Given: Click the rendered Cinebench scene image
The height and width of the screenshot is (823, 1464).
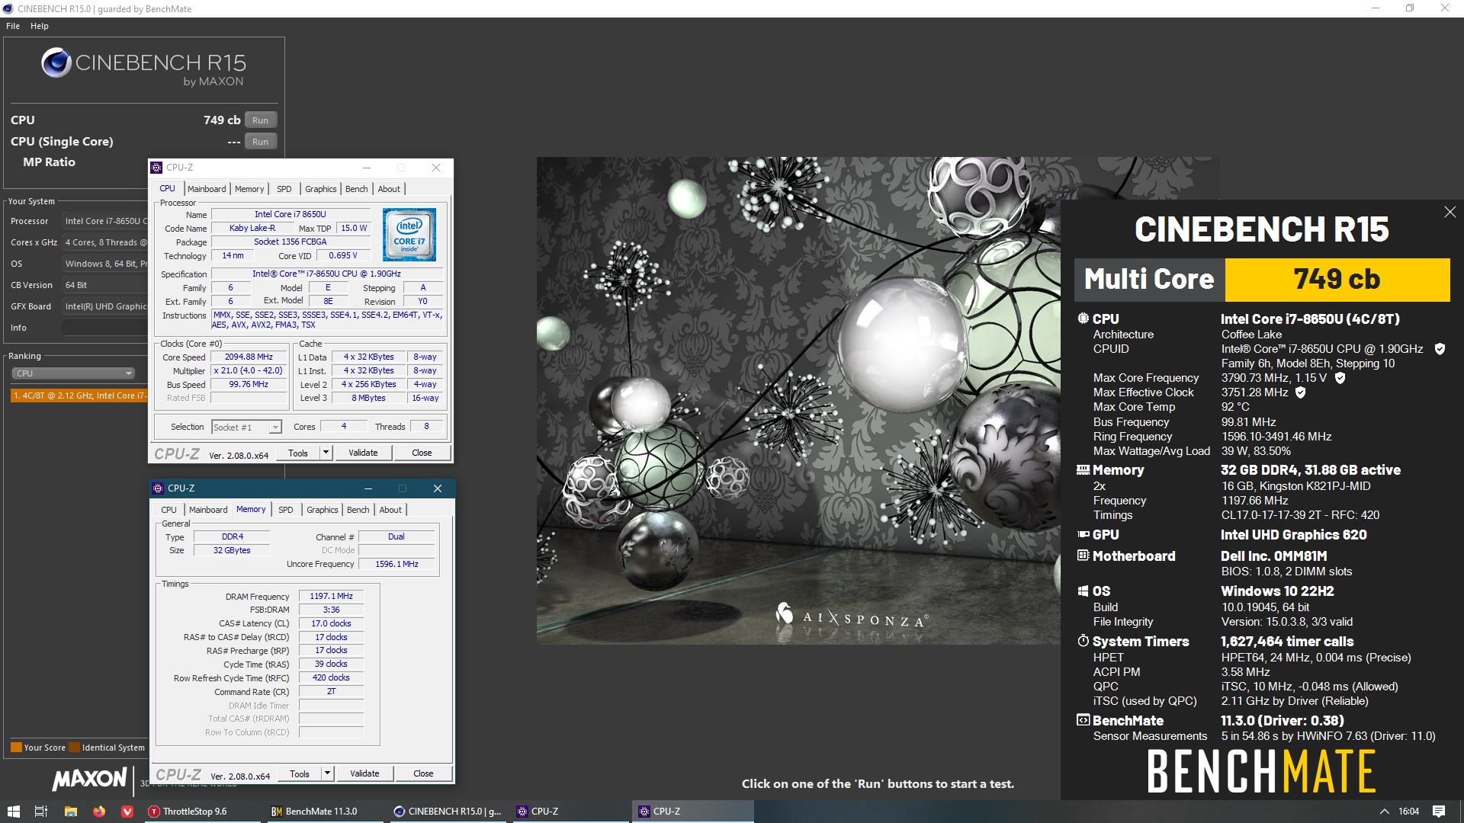Looking at the screenshot, I should [x=798, y=400].
